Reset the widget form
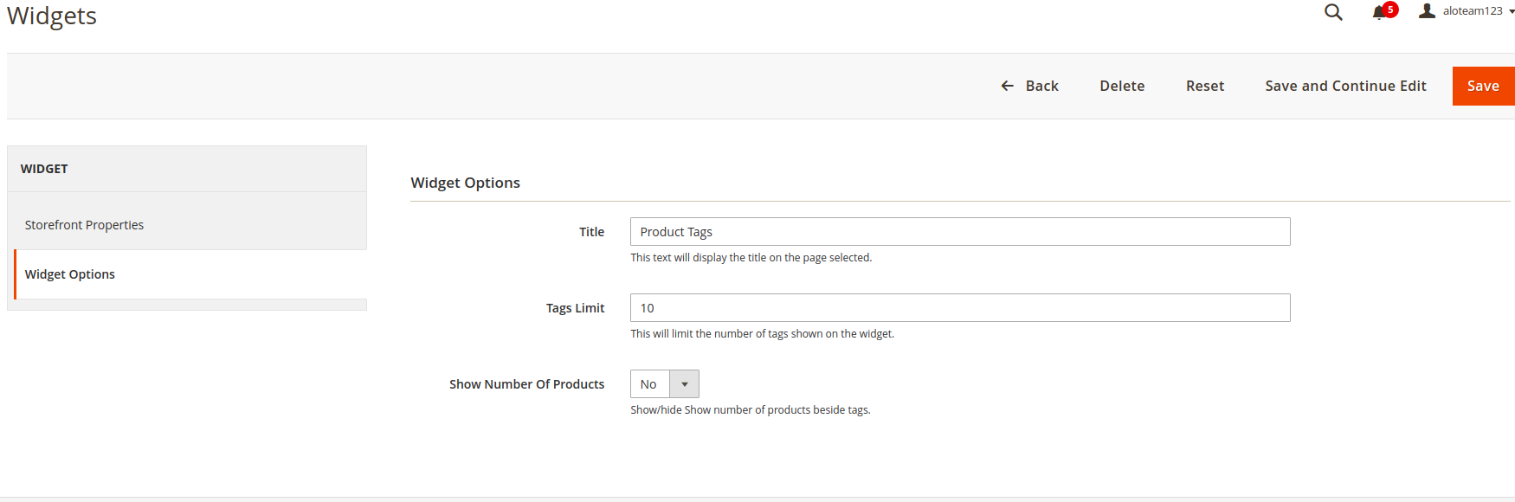 [x=1204, y=86]
